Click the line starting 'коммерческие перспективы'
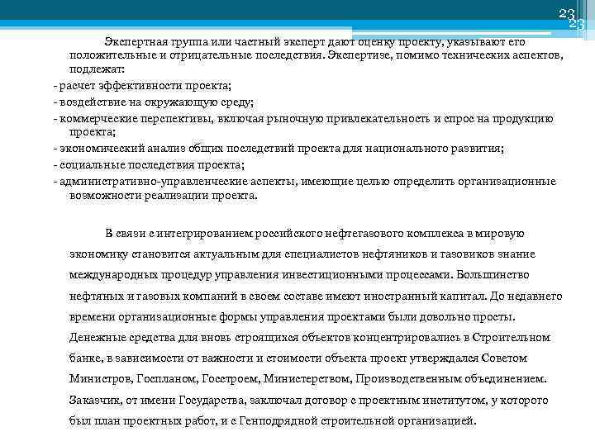 pyautogui.click(x=307, y=119)
